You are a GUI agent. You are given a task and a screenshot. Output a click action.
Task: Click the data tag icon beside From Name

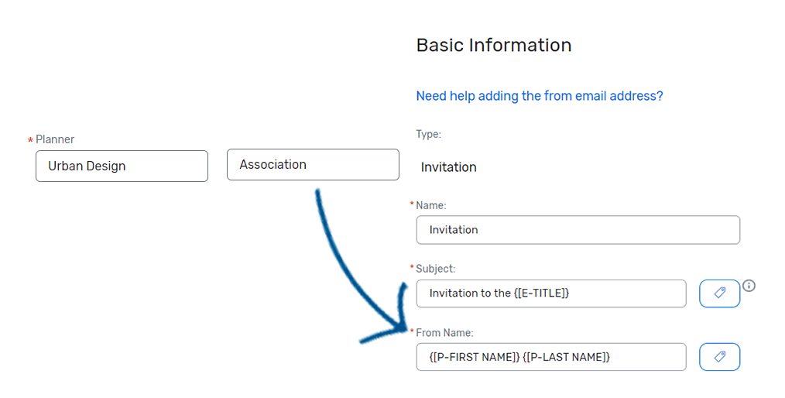(x=719, y=357)
